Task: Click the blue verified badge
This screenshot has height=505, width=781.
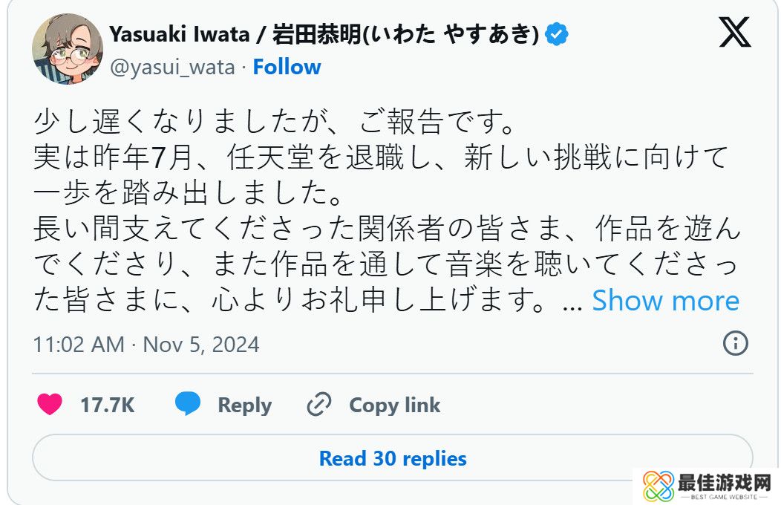Action: coord(557,34)
